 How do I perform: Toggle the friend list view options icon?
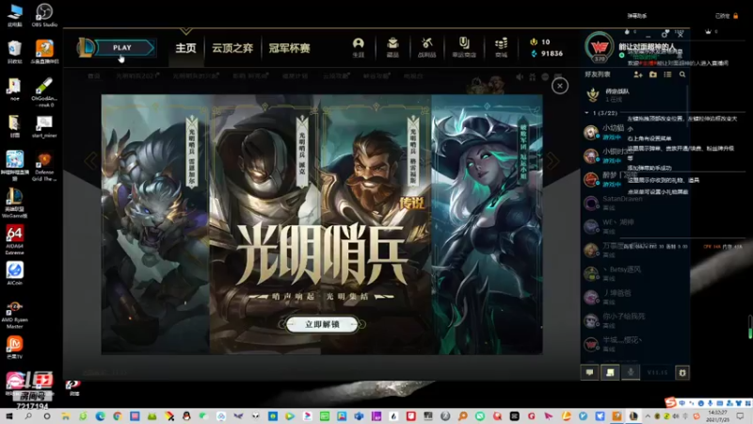click(x=667, y=74)
